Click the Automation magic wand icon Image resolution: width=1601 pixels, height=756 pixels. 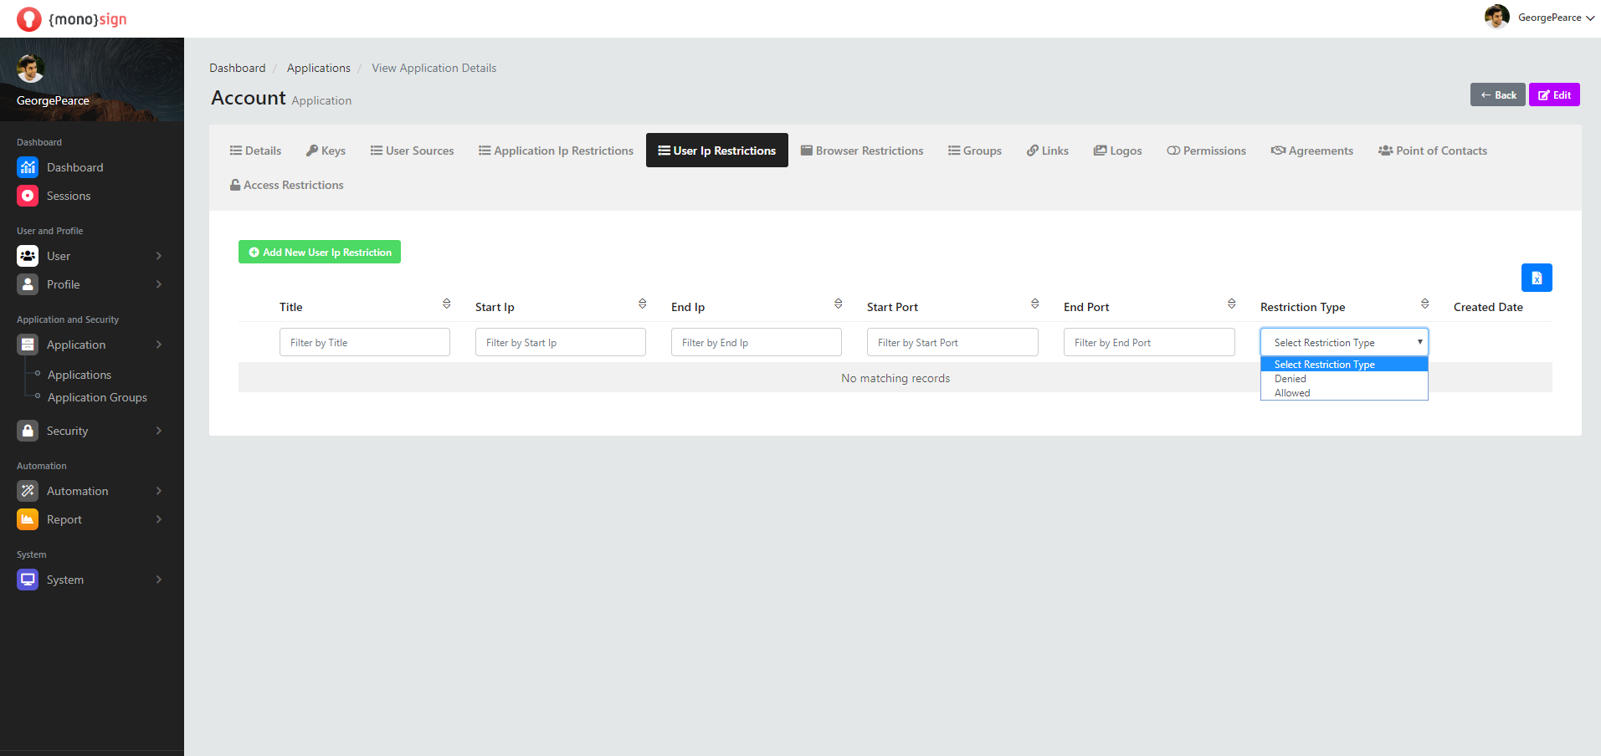28,491
